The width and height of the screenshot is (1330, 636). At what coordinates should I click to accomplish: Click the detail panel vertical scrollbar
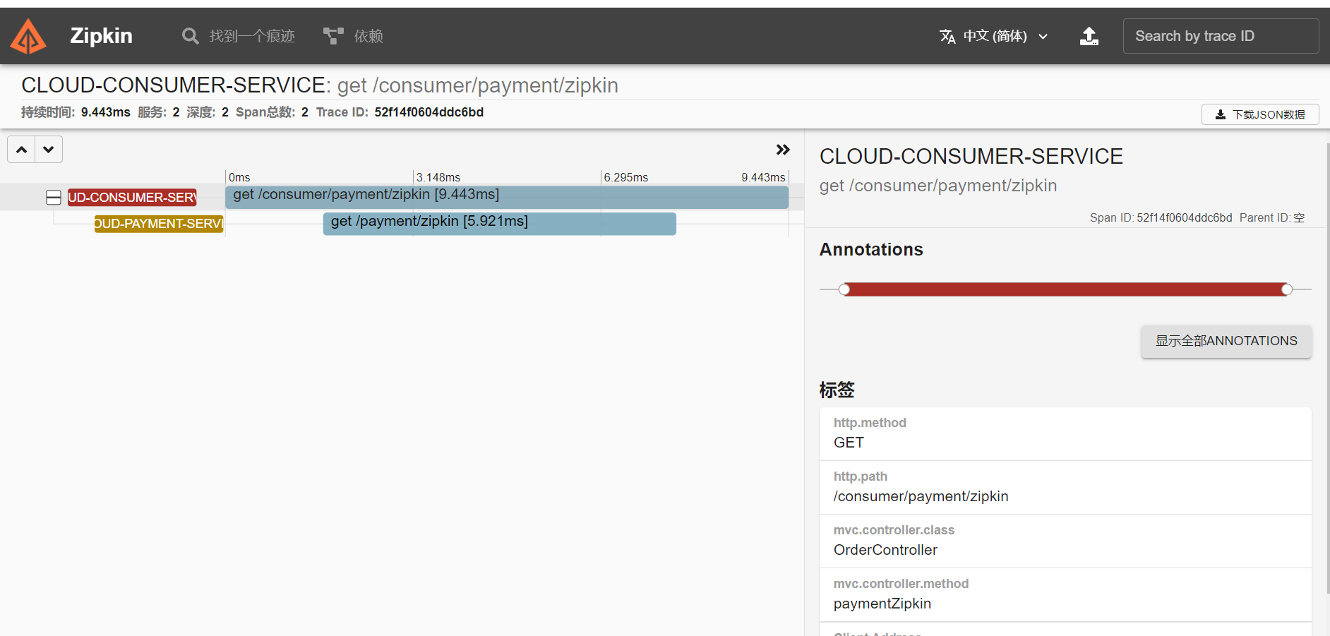coord(1327,367)
